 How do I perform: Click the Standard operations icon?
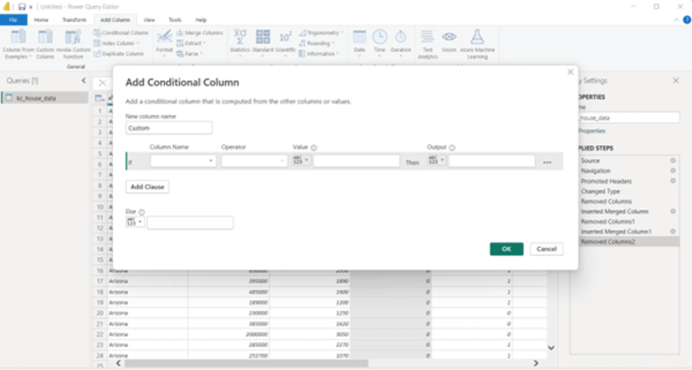click(263, 37)
